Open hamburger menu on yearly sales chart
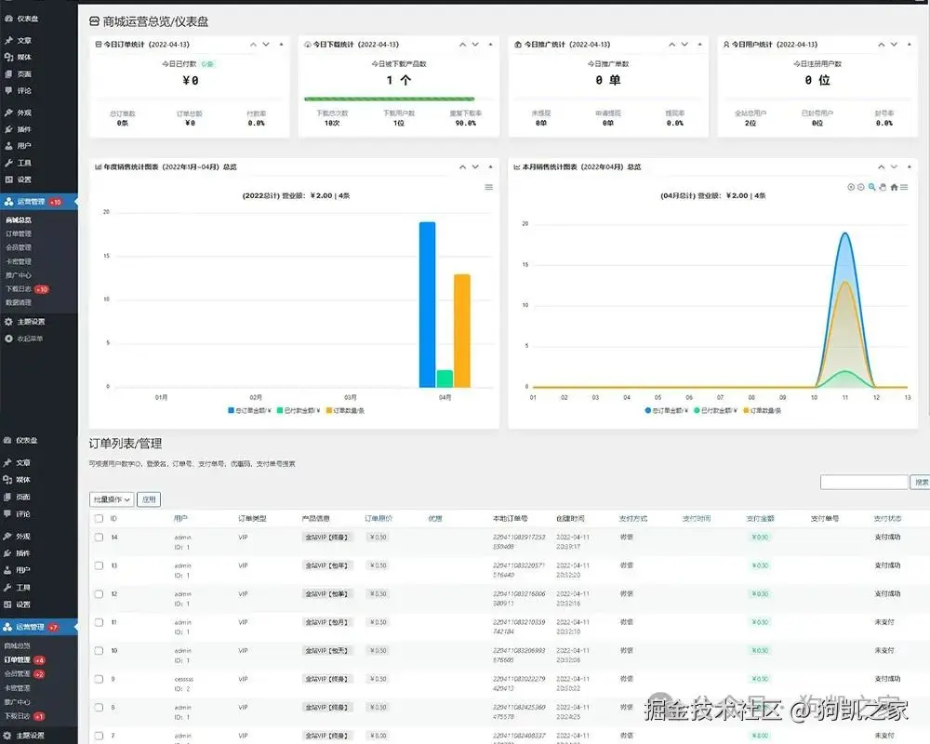The width and height of the screenshot is (930, 744). click(x=489, y=187)
